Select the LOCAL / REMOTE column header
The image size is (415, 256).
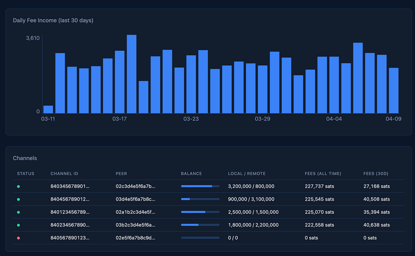click(247, 174)
